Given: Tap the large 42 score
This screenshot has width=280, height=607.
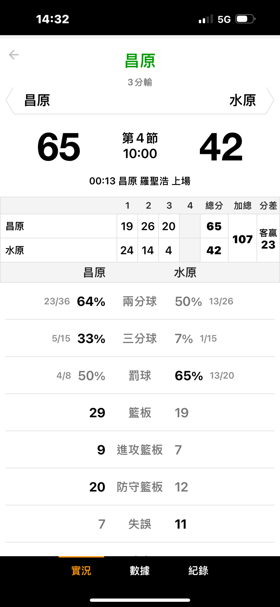Looking at the screenshot, I should [221, 147].
